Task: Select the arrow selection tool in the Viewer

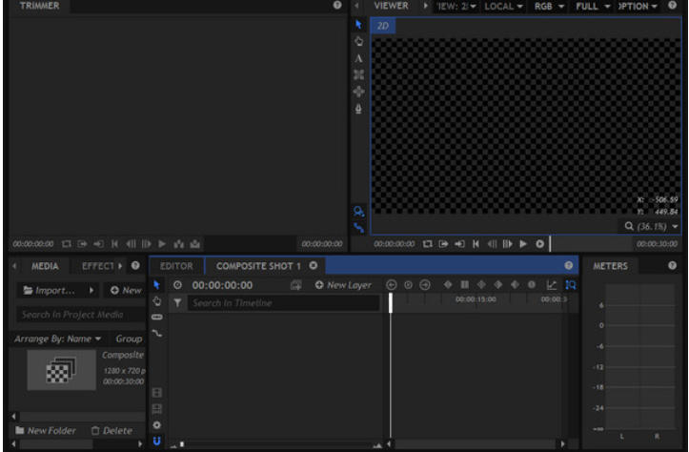Action: click(x=358, y=25)
